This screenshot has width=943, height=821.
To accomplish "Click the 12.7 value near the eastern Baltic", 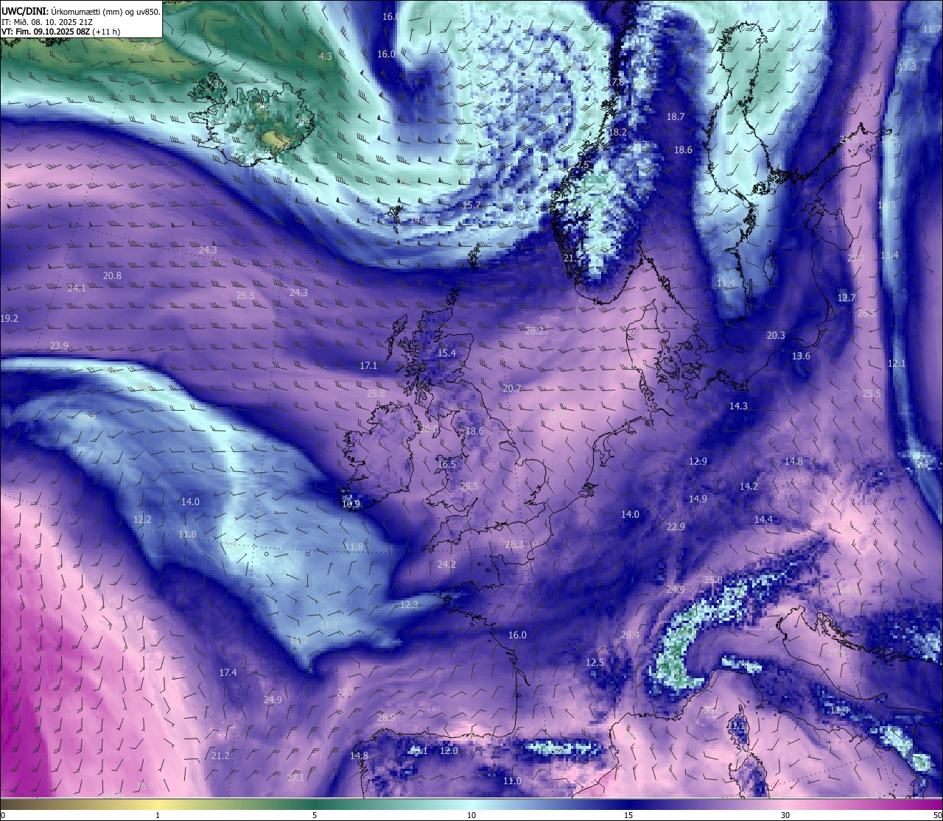I will tap(846, 298).
